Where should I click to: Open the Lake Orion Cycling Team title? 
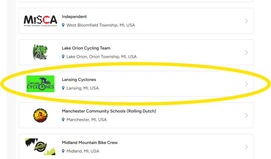(86, 48)
